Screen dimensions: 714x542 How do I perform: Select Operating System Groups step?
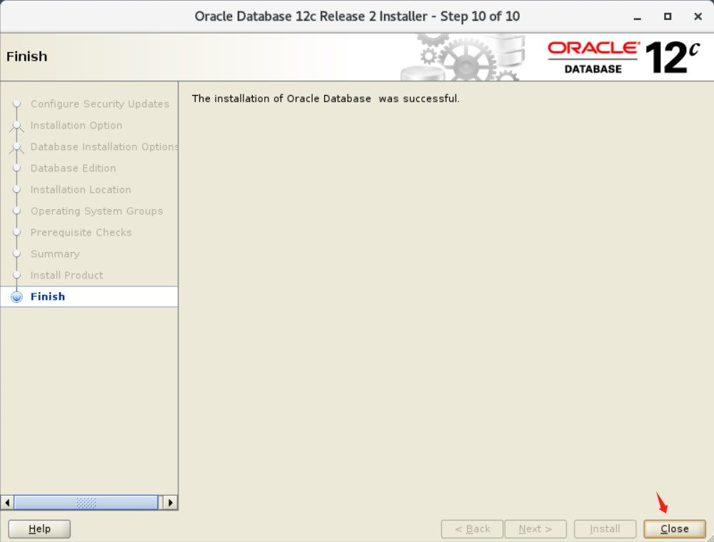pyautogui.click(x=96, y=211)
